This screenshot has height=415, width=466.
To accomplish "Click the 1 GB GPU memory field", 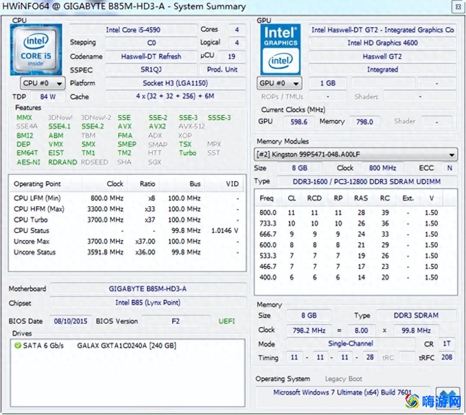I will click(x=328, y=83).
